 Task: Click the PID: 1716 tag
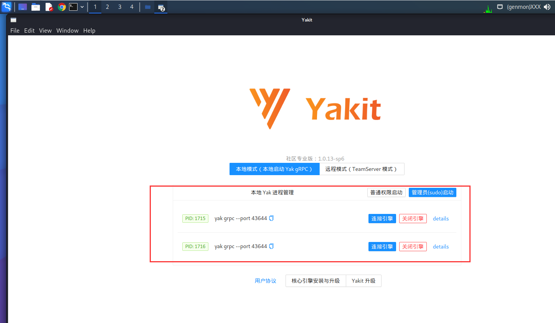(195, 247)
